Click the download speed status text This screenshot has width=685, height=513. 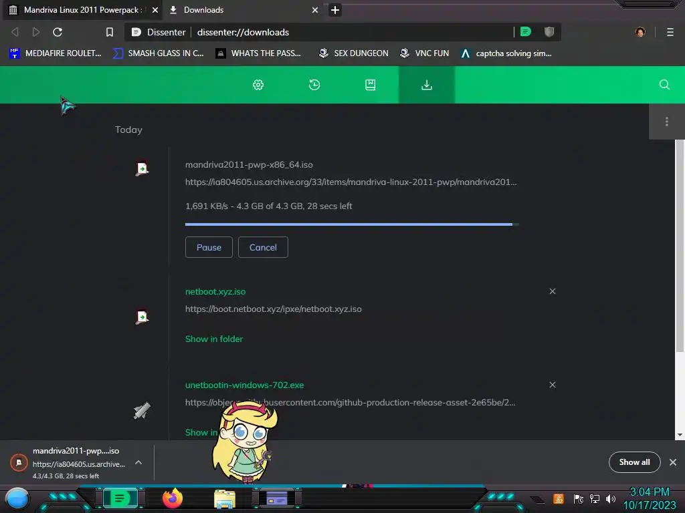(x=269, y=206)
